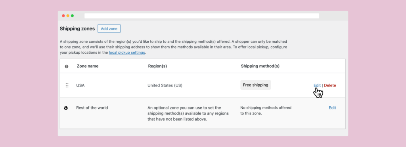The width and height of the screenshot is (406, 147).
Task: Click the Shipping zones heading
Action: [x=77, y=28]
